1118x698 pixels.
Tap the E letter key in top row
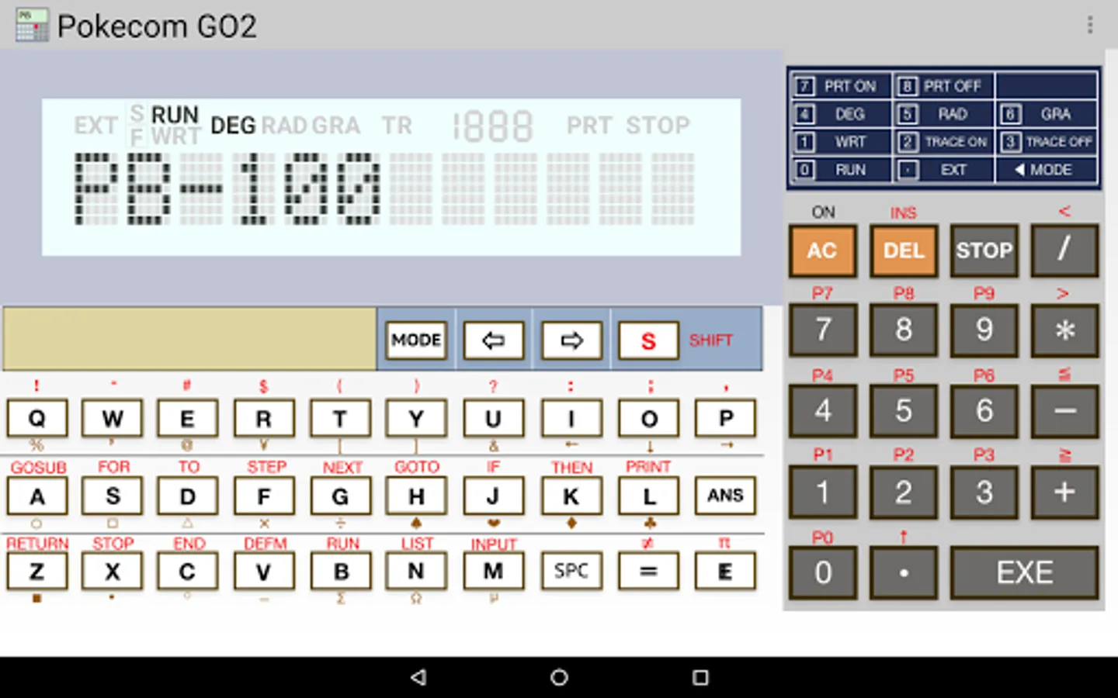tap(187, 419)
